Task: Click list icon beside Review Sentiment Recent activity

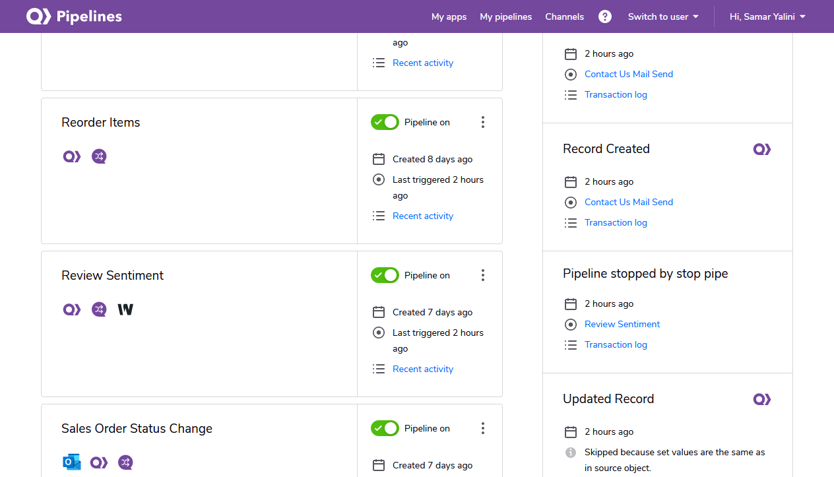Action: tap(379, 369)
